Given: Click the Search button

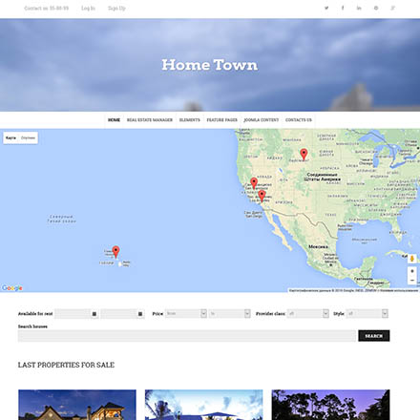Looking at the screenshot, I should point(374,336).
